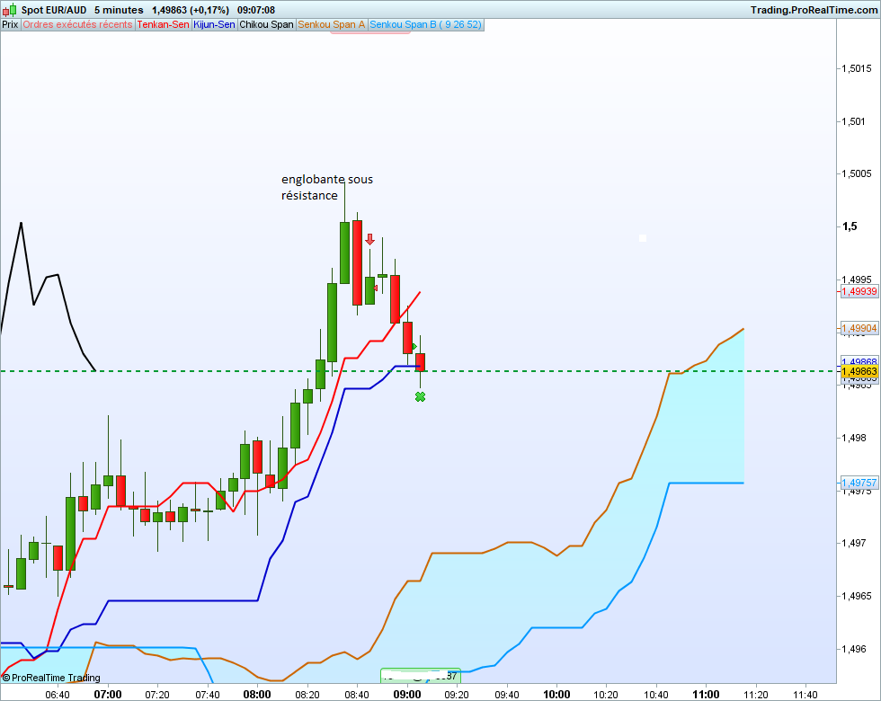The image size is (881, 701).
Task: Click the 1,501 price axis label
Action: (x=853, y=121)
